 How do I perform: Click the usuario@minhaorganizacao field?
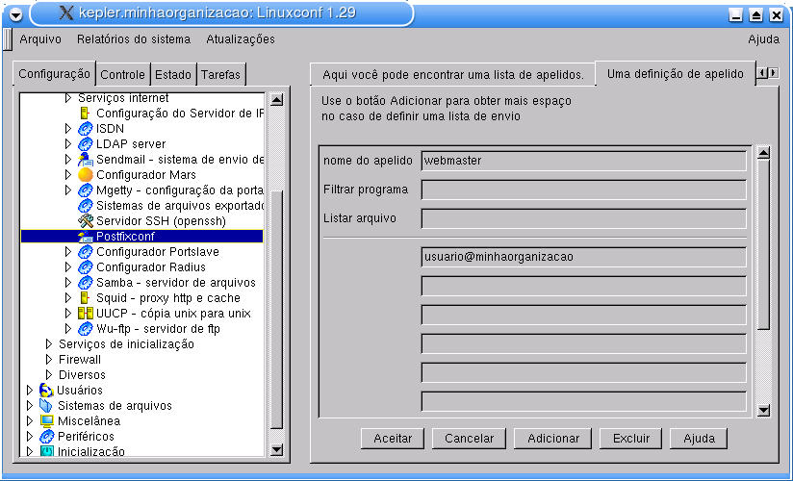tap(583, 257)
